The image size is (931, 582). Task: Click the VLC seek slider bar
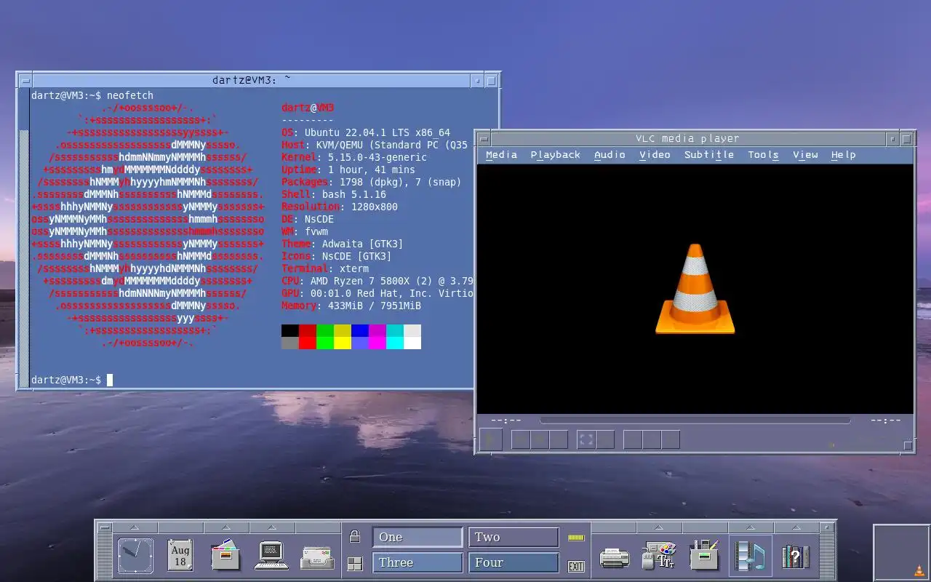pos(695,420)
